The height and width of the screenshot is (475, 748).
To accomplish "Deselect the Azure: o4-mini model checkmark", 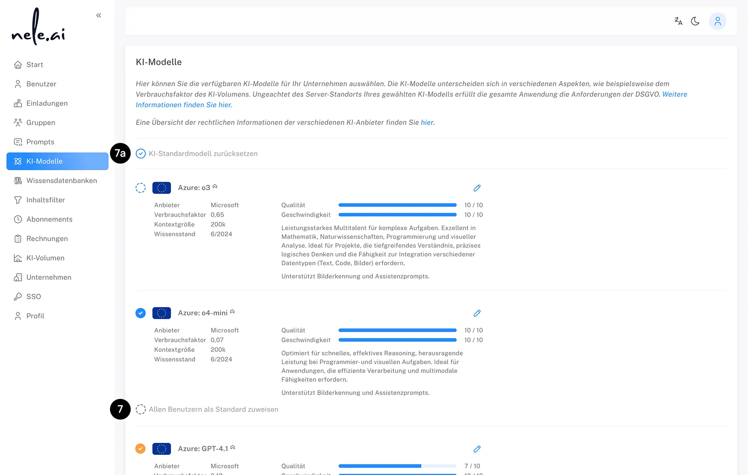I will point(140,313).
